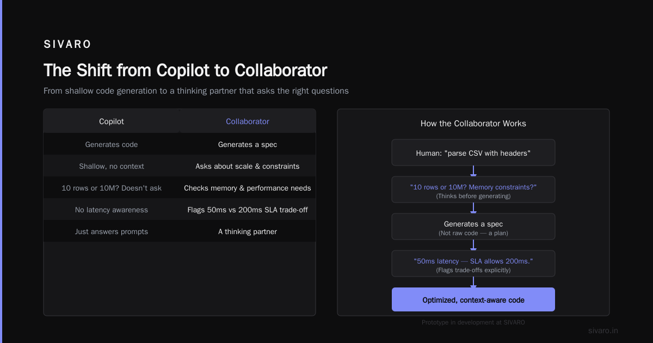Click the 'Human: parse CSV with headers' box
The width and height of the screenshot is (653, 343).
click(473, 152)
